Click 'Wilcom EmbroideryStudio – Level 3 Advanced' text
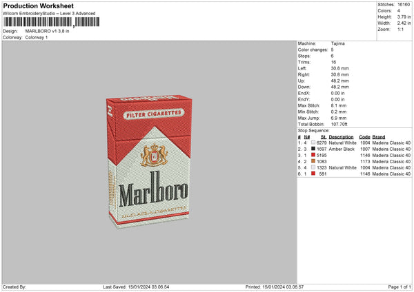The height and width of the screenshot is (292, 414). pyautogui.click(x=49, y=14)
